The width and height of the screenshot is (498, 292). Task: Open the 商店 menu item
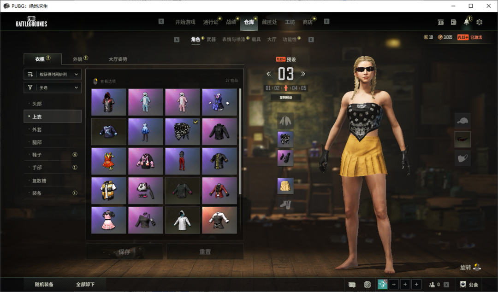[308, 22]
